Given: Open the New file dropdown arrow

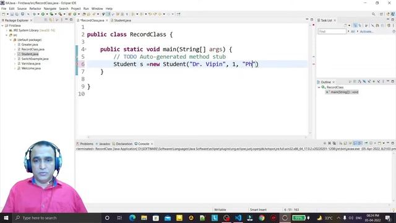Looking at the screenshot, I should pyautogui.click(x=7, y=14).
